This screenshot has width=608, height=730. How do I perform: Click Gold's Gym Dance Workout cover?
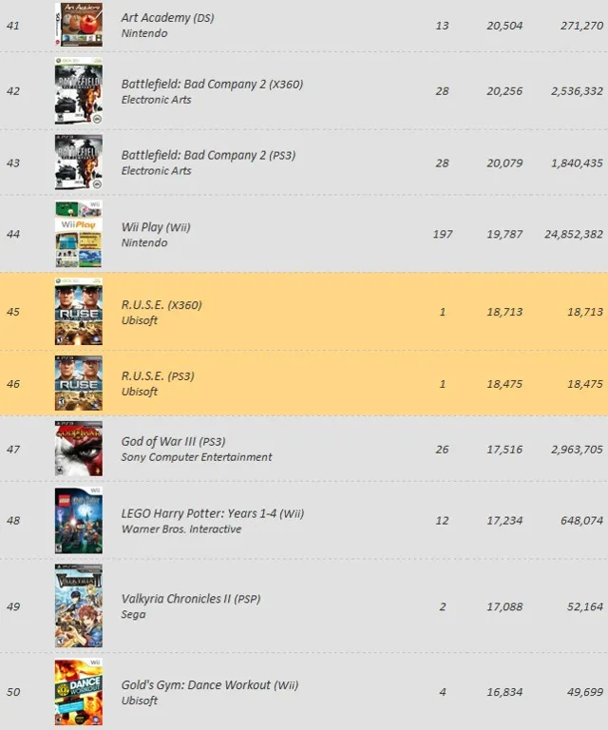point(78,691)
